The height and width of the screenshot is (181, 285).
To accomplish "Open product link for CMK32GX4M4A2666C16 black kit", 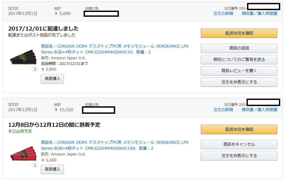I will [115, 46].
